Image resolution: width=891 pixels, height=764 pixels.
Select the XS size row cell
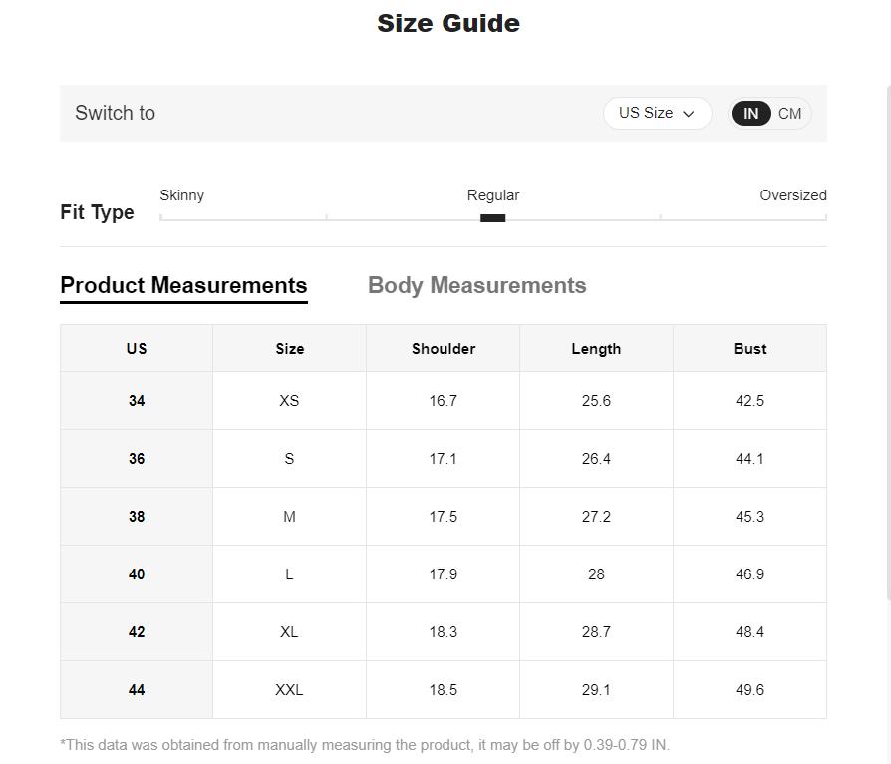pyautogui.click(x=289, y=400)
